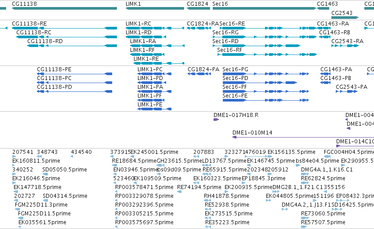Open protein CG1824-PA
Image resolution: width=374 pixels, height=229 pixels.
tap(203, 69)
